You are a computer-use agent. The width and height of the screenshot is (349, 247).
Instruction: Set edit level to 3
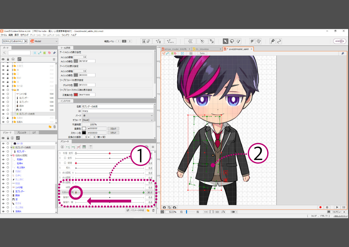(x=130, y=41)
